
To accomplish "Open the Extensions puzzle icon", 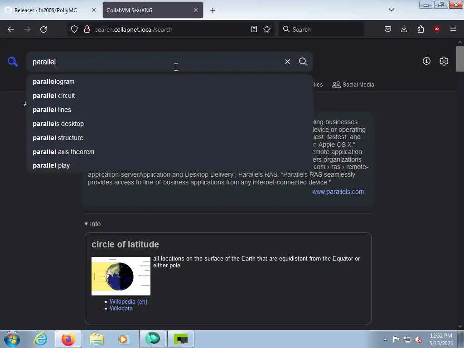I will [x=420, y=29].
